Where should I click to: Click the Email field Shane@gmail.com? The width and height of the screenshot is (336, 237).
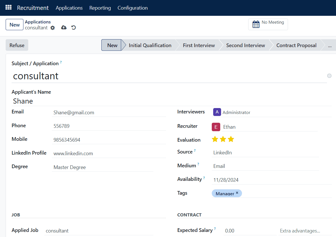coord(109,113)
